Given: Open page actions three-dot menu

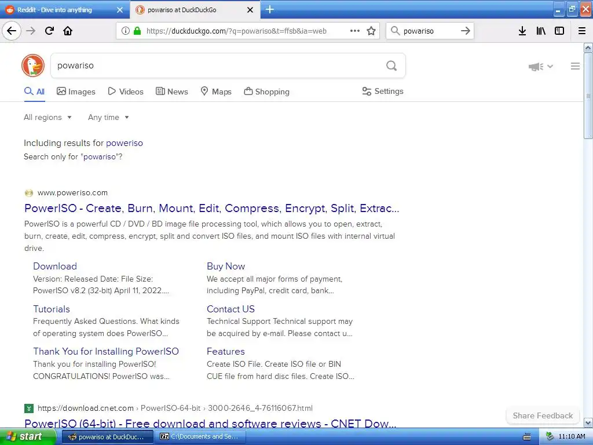Looking at the screenshot, I should 355,31.
